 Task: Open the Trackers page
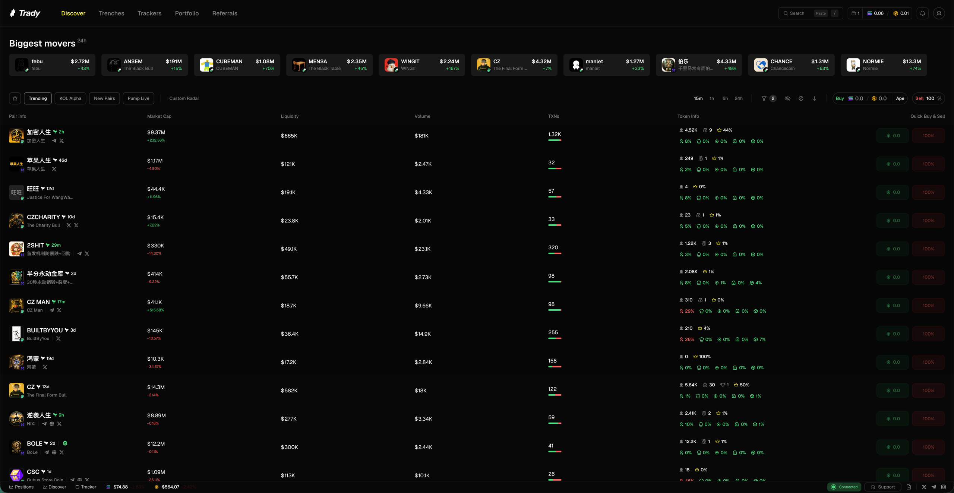[x=149, y=13]
